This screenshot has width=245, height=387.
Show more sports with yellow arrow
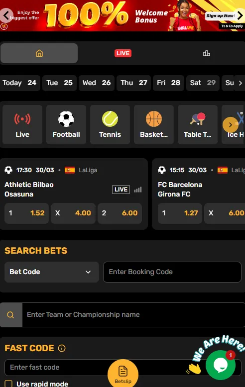(x=230, y=125)
